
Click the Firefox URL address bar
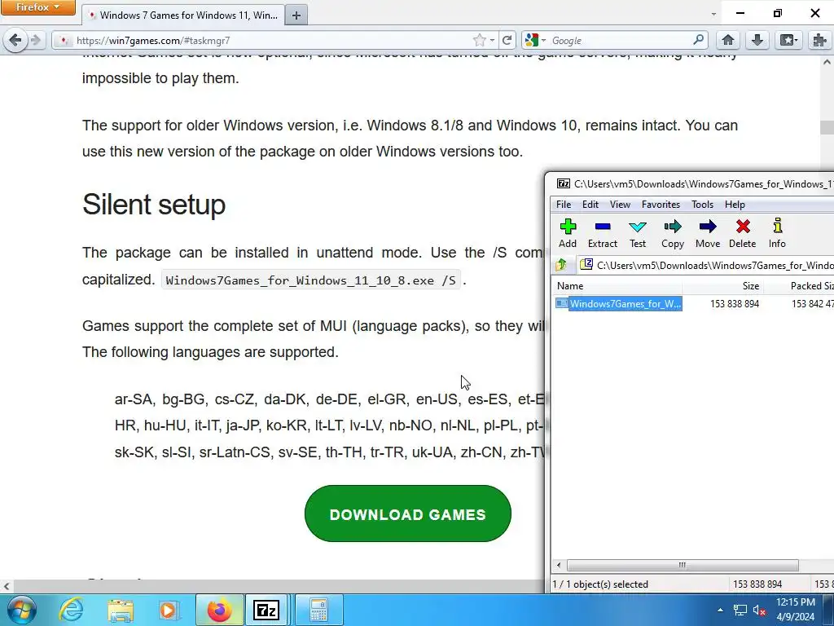point(271,41)
